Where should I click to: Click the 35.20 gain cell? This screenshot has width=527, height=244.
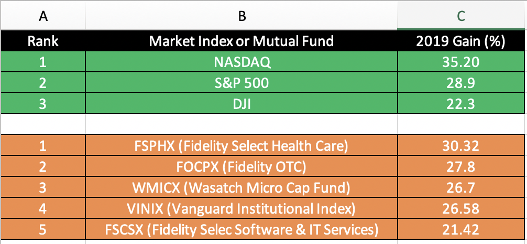pyautogui.click(x=462, y=62)
